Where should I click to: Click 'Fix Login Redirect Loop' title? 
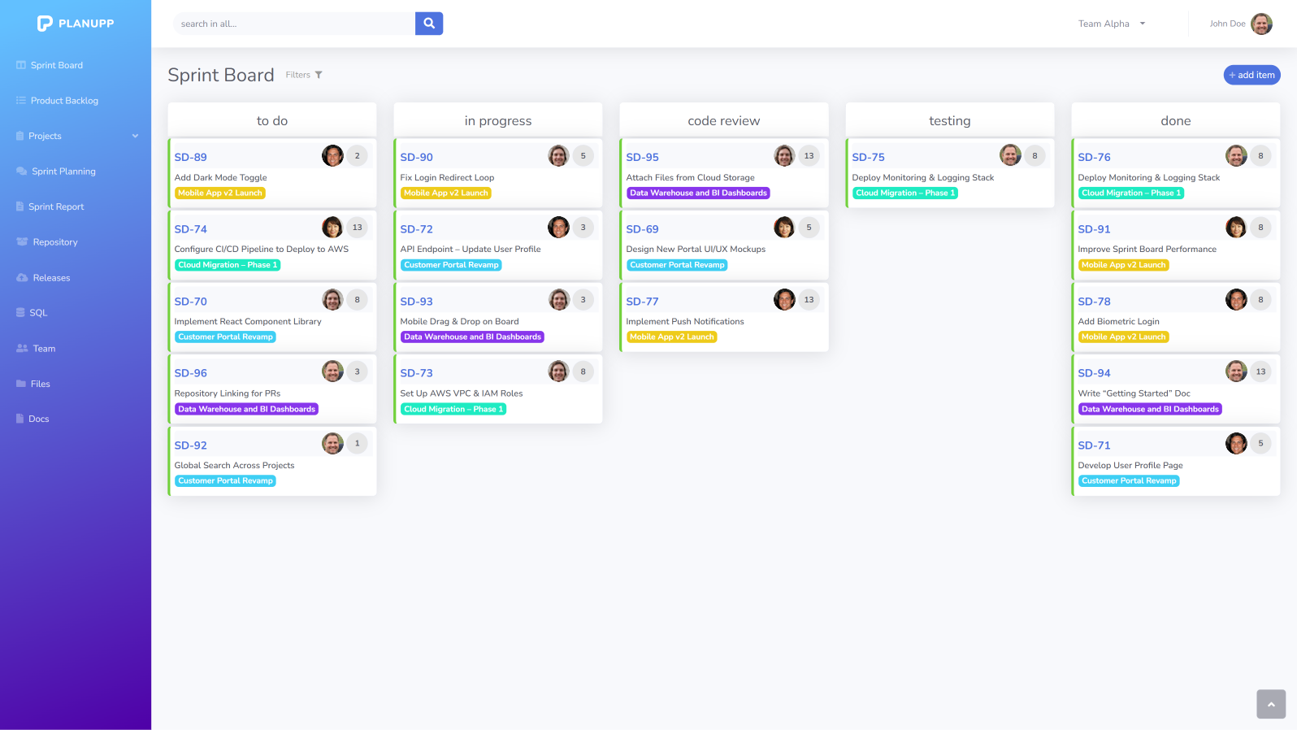447,177
